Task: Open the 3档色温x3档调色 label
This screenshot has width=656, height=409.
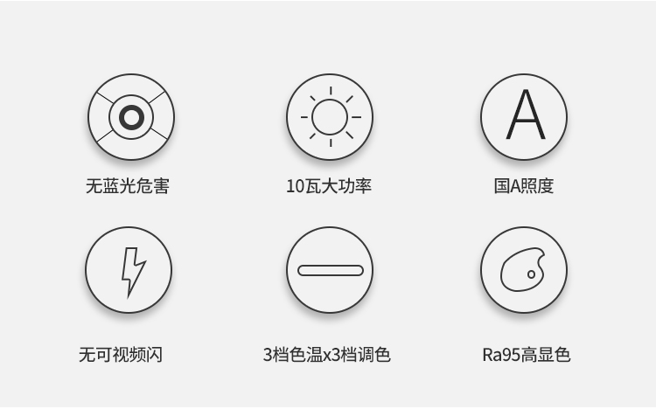Action: pyautogui.click(x=327, y=355)
